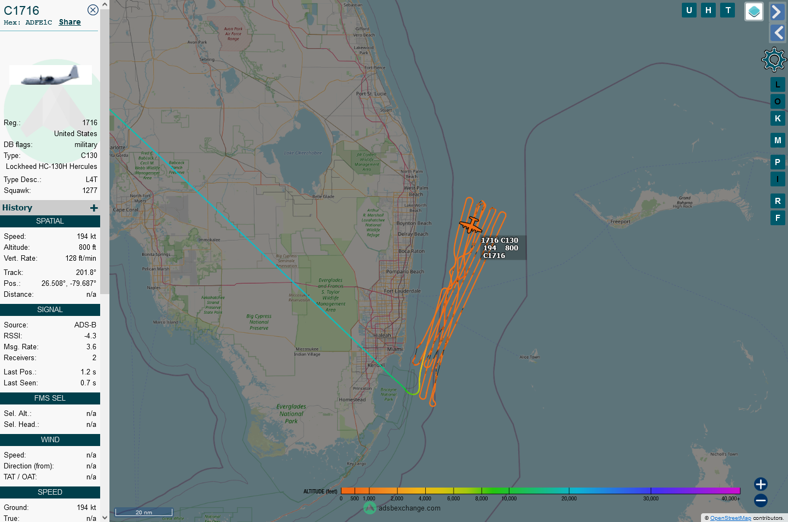The width and height of the screenshot is (788, 522).
Task: Click the Altitude value 800 ft
Action: point(88,248)
